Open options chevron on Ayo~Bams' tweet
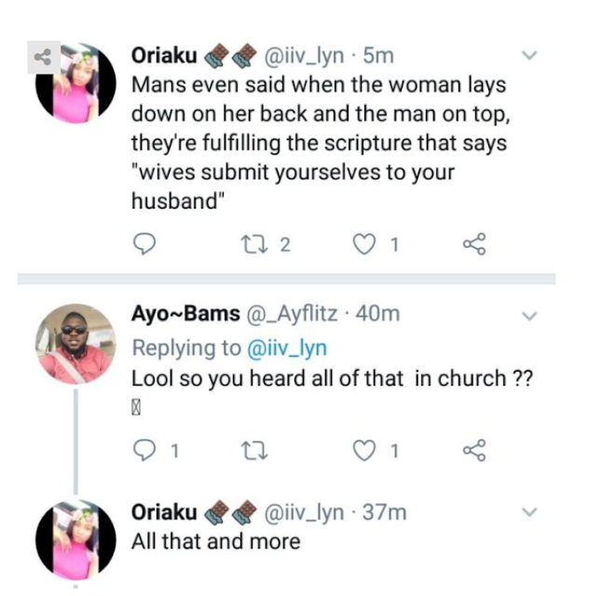Image resolution: width=589 pixels, height=596 pixels. click(x=529, y=316)
